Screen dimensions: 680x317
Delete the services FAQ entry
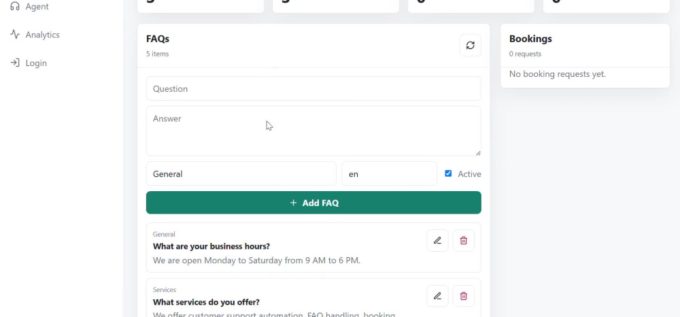pos(463,296)
